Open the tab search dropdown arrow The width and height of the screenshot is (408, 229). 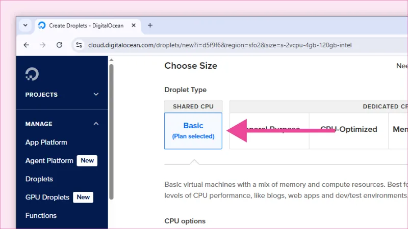click(x=25, y=25)
